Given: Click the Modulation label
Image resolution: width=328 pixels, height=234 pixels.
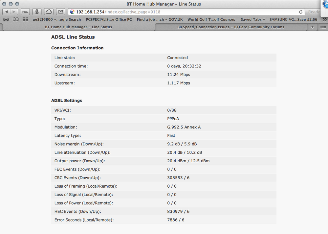Looking at the screenshot, I should click(x=66, y=127).
